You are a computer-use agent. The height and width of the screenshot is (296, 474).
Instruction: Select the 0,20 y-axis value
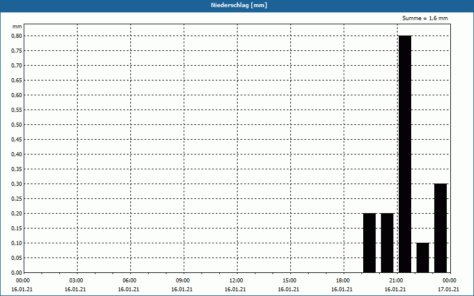tap(17, 214)
